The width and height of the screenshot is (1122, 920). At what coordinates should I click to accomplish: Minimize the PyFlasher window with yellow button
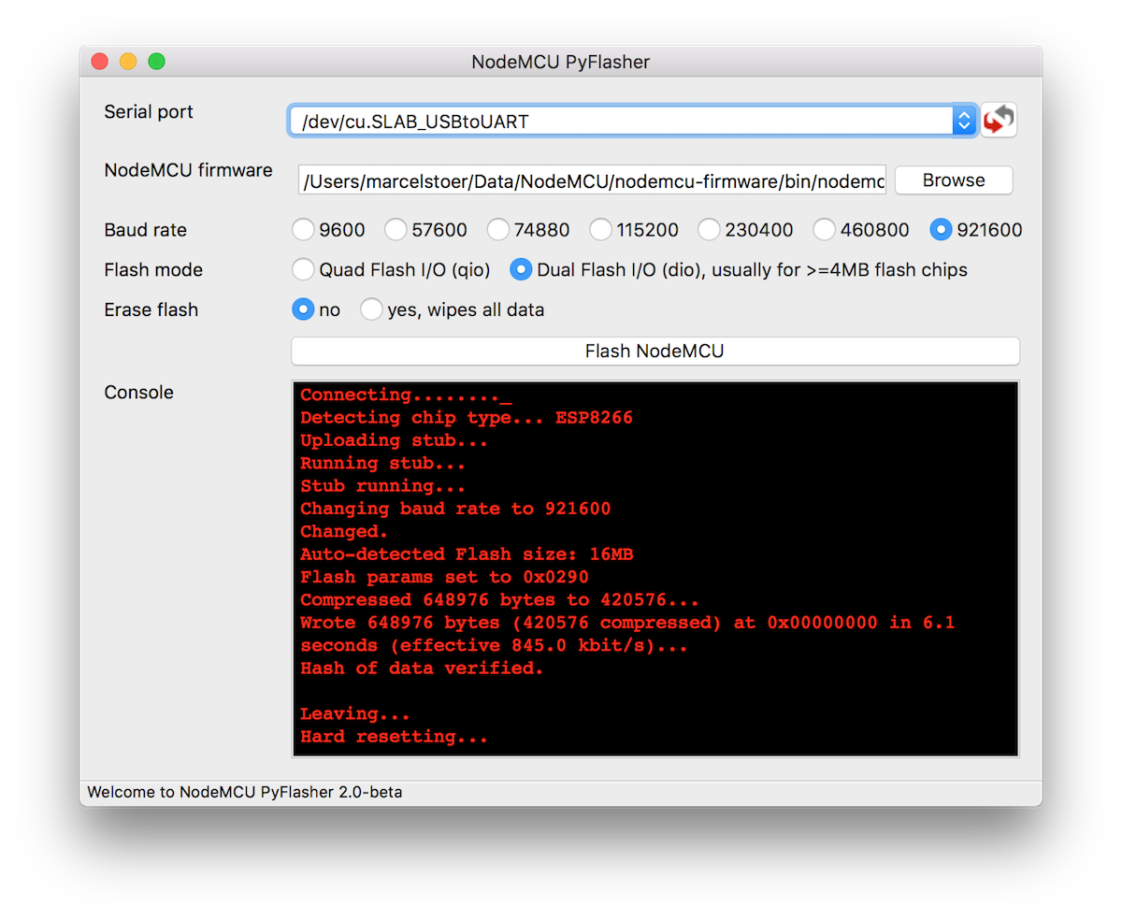pos(128,62)
